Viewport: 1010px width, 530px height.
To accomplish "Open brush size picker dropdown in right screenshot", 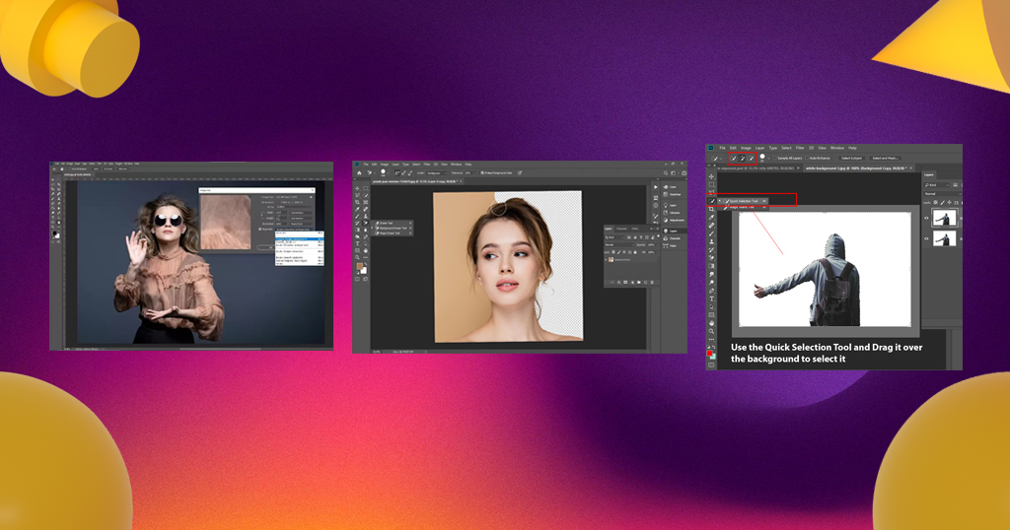I will (x=768, y=159).
